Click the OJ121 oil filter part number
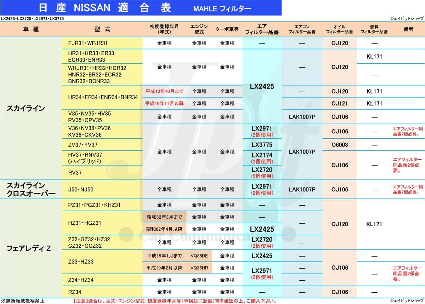This screenshot has width=425, height=304. click(x=340, y=104)
